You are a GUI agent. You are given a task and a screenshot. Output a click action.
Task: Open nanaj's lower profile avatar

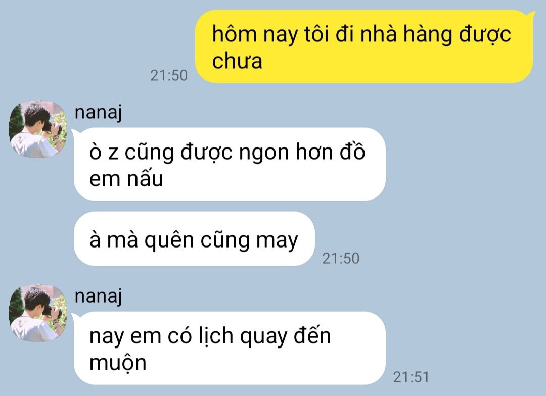pos(38,313)
